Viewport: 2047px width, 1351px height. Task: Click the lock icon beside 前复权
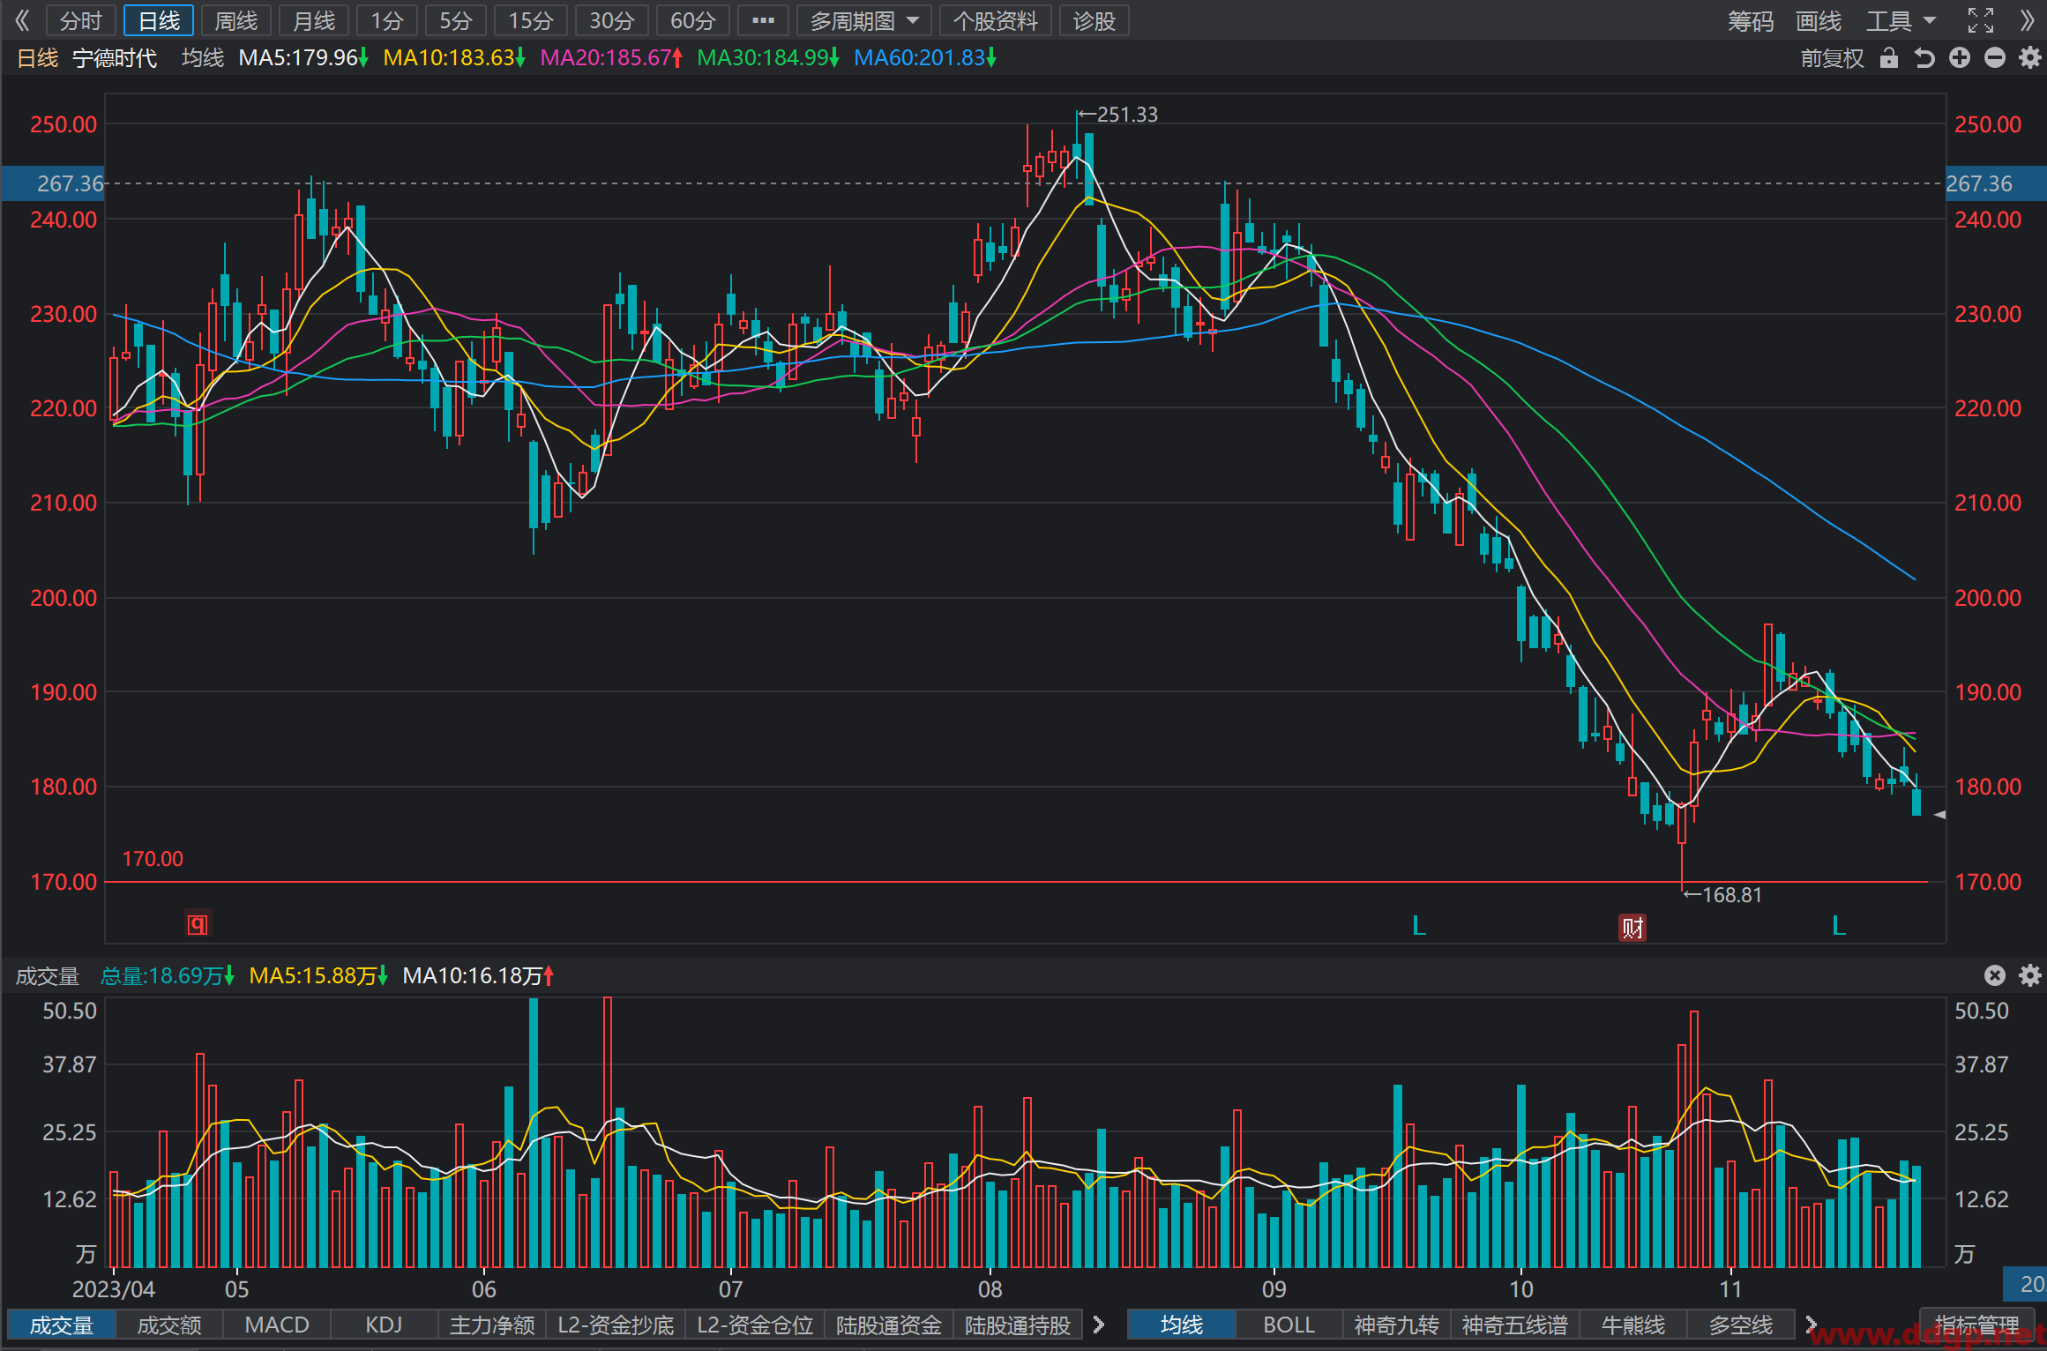(1888, 58)
